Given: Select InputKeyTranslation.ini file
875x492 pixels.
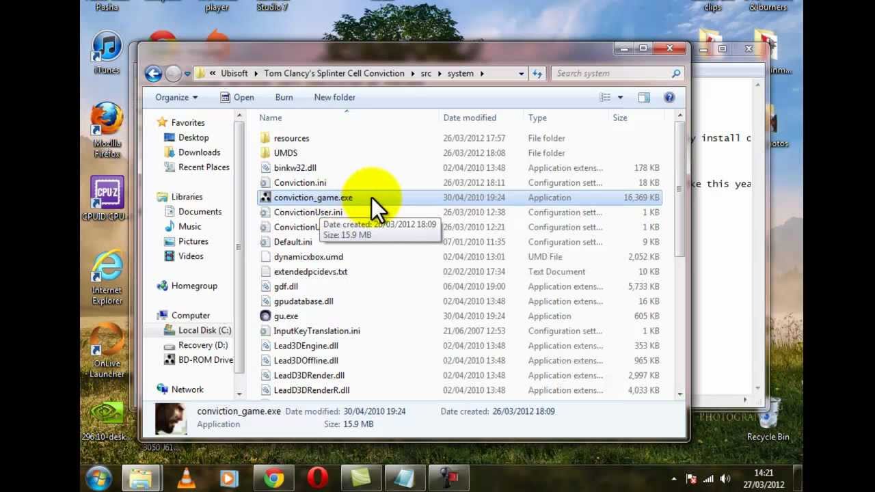Looking at the screenshot, I should pyautogui.click(x=317, y=331).
